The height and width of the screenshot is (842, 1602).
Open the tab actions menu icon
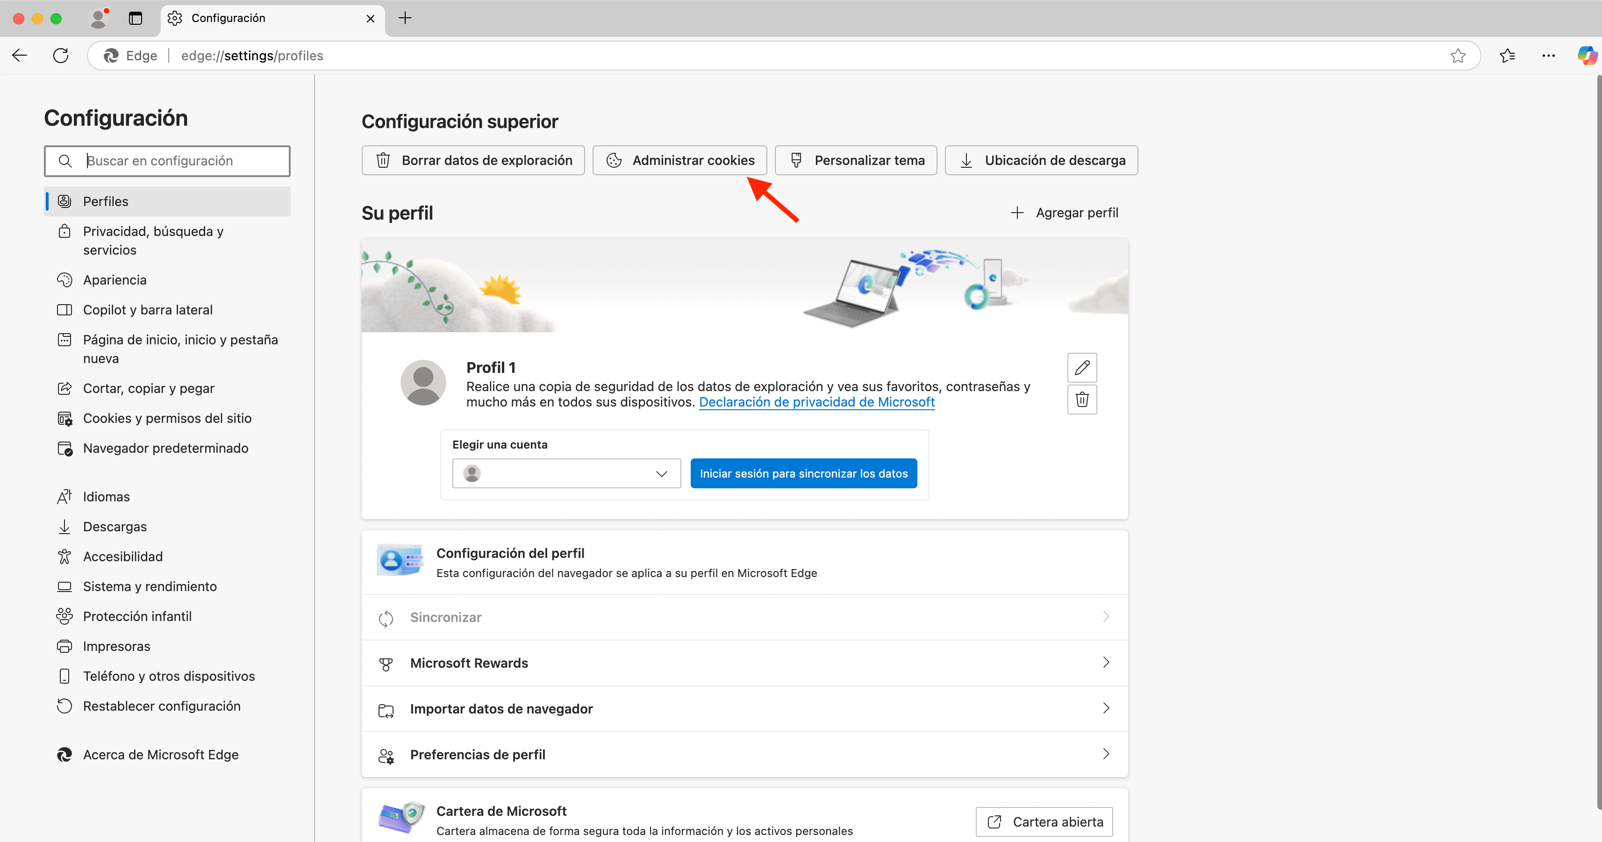pos(135,18)
